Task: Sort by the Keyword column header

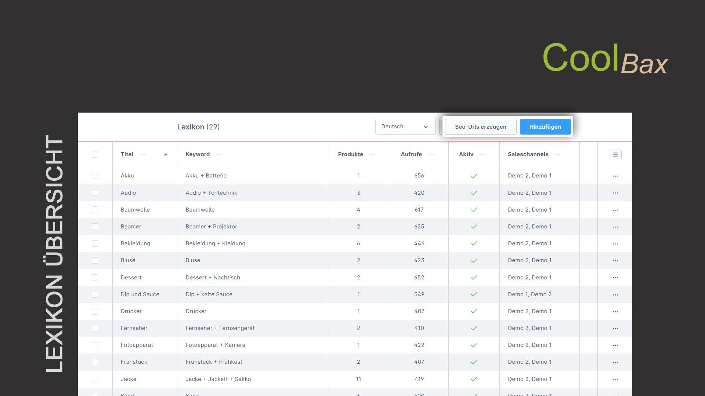Action: point(198,154)
